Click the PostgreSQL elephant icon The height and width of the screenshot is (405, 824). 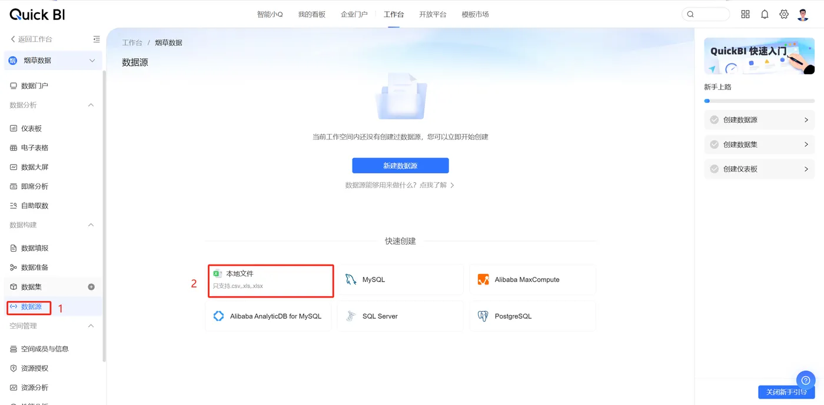483,316
